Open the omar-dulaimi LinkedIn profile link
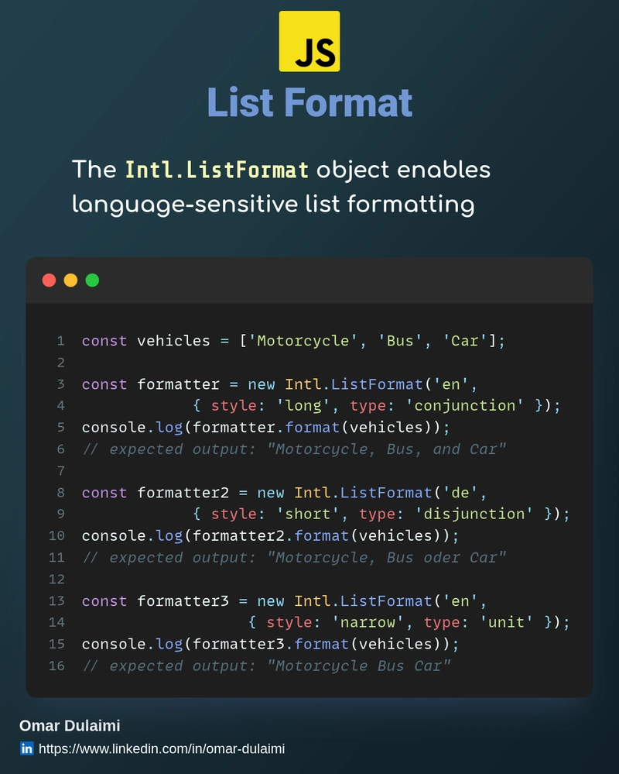 coord(162,748)
